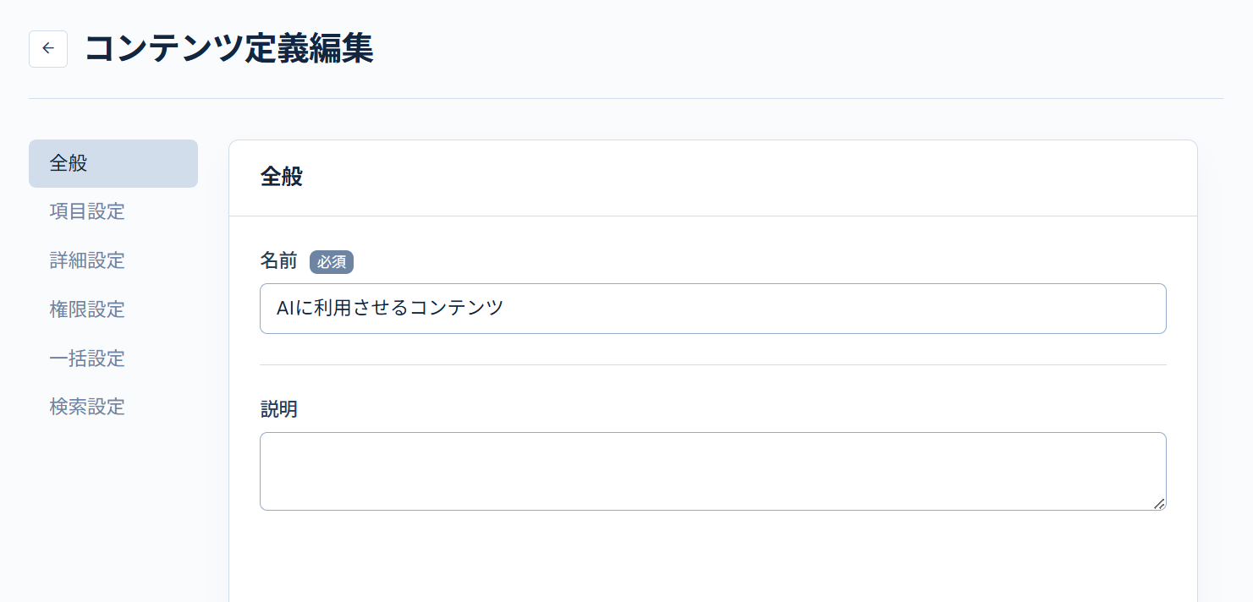This screenshot has width=1253, height=602.
Task: Go to the 一括設定 section
Action: [x=85, y=358]
